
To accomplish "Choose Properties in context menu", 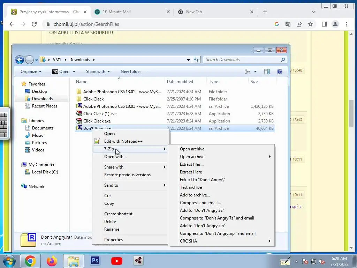I will [113, 240].
